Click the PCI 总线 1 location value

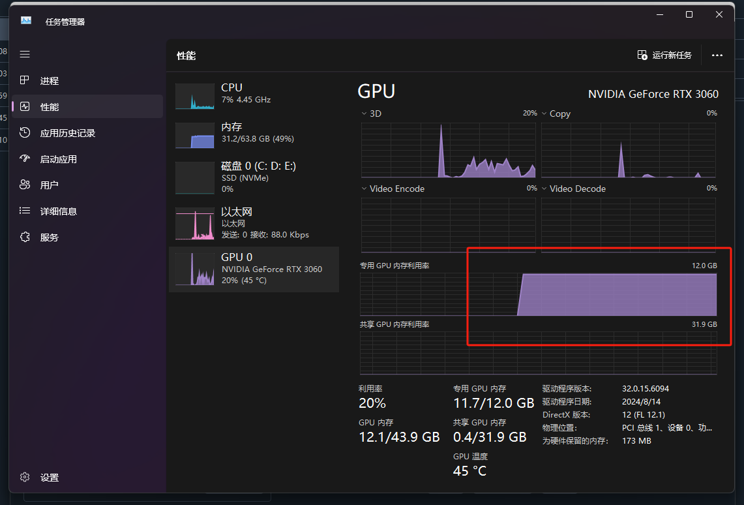[x=667, y=428]
